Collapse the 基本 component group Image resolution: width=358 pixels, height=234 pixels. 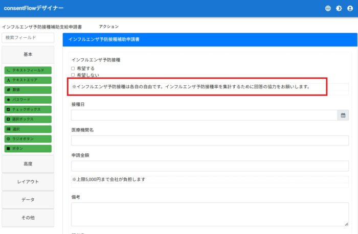(28, 55)
